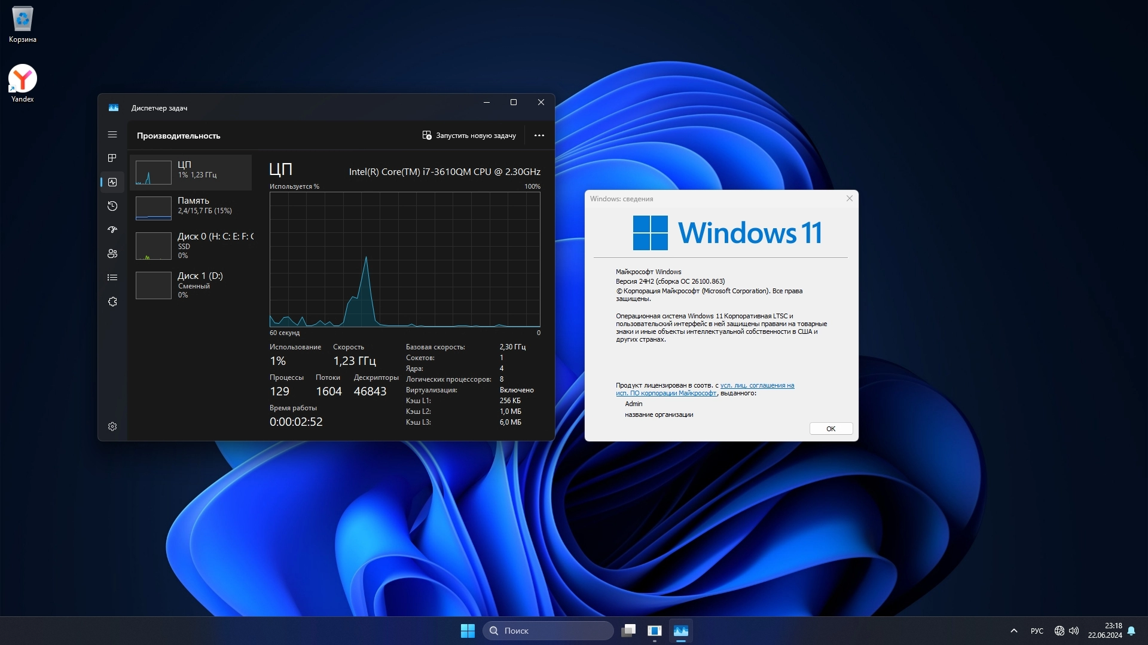Screen dimensions: 1148x645
Task: Click the taskbar Search box
Action: click(x=548, y=631)
